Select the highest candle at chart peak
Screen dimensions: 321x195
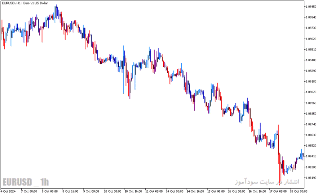pyautogui.click(x=56, y=14)
